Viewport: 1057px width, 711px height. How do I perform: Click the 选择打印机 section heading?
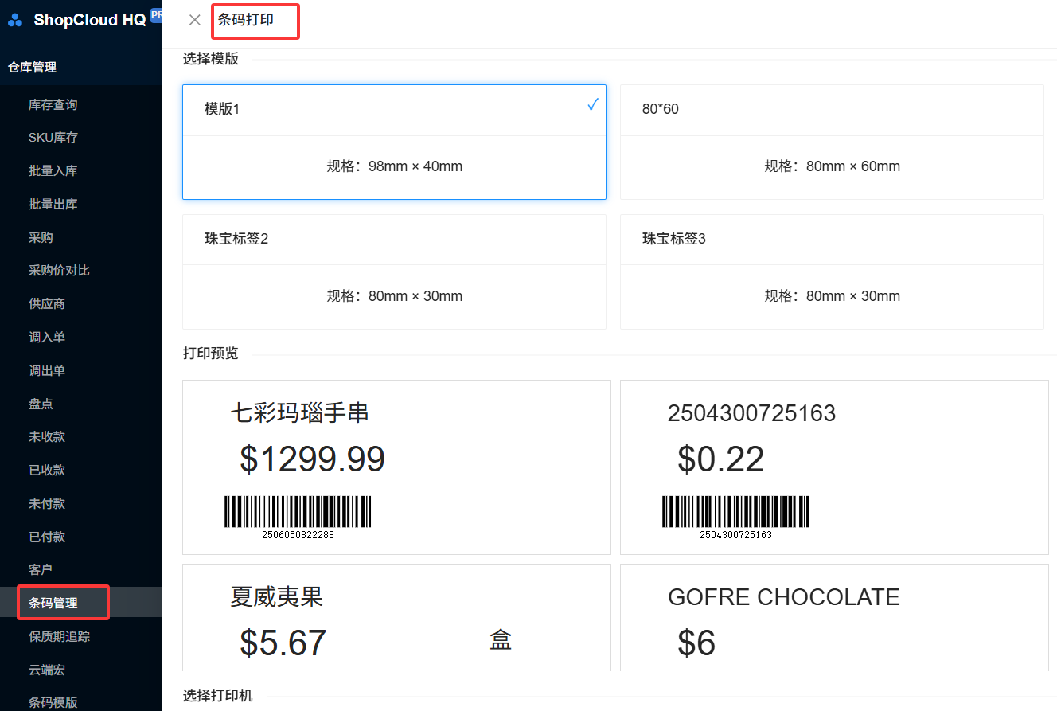coord(218,696)
